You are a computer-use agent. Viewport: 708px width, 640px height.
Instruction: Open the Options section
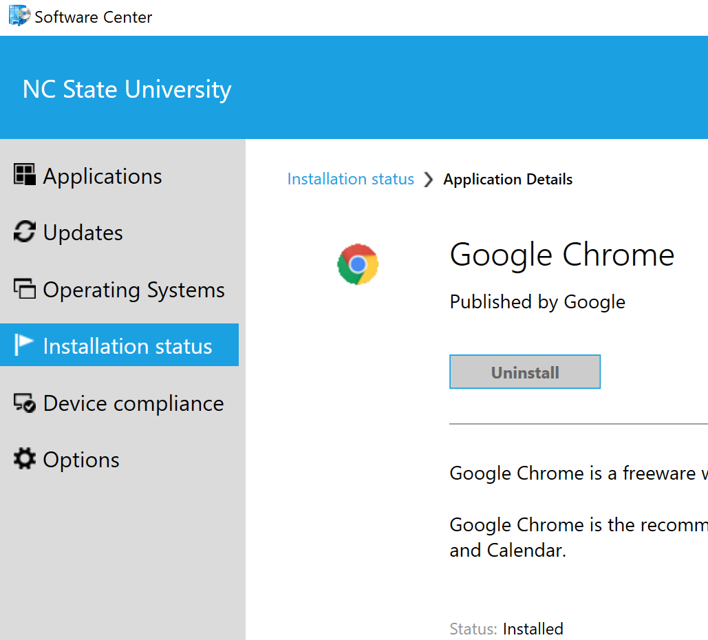click(119, 459)
